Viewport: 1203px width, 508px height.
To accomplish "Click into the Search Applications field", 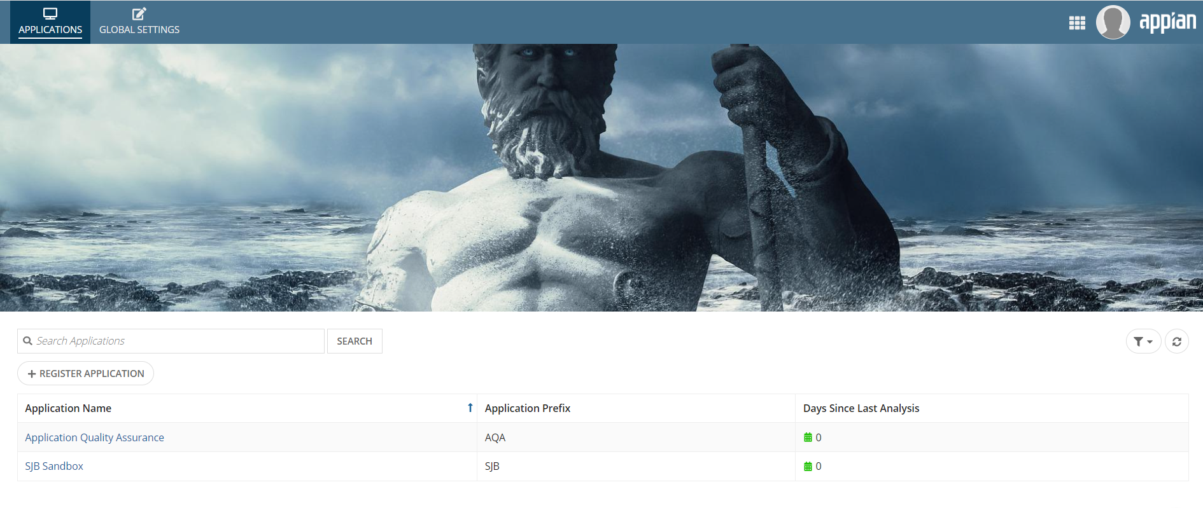I will [x=171, y=341].
